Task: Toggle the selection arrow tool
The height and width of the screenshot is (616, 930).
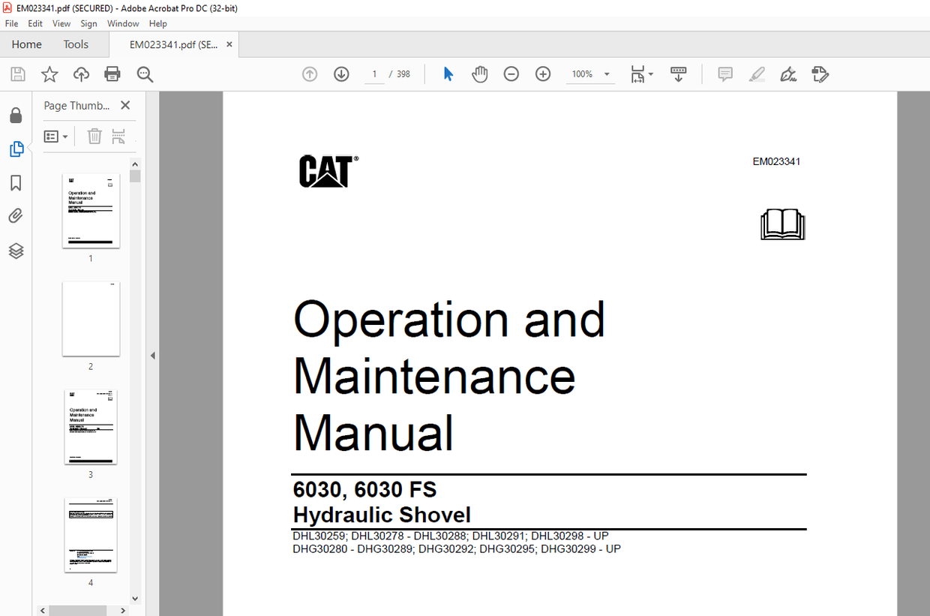Action: pyautogui.click(x=448, y=74)
